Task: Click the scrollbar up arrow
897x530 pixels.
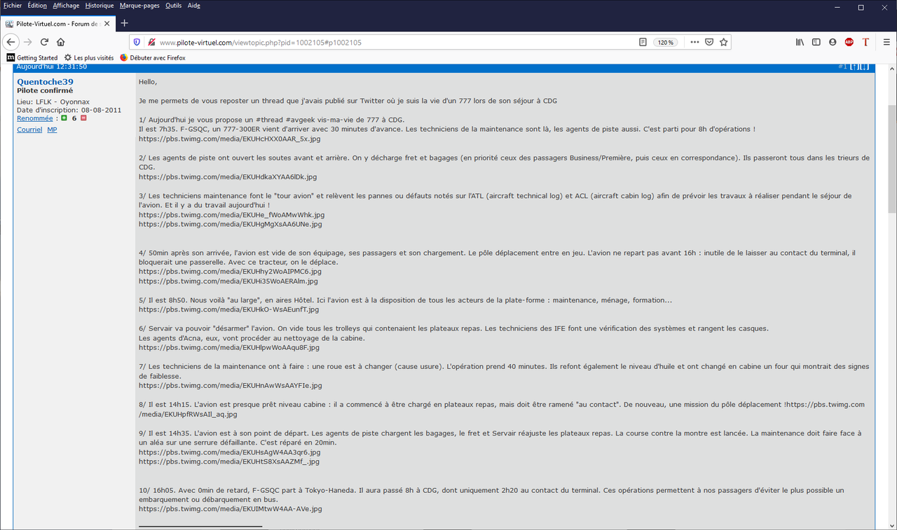Action: tap(891, 68)
